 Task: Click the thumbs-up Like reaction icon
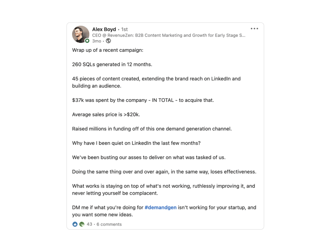75,224
